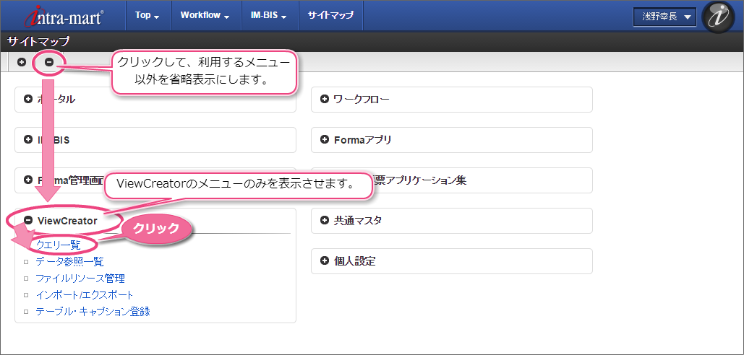The height and width of the screenshot is (355, 744).
Task: Click the round i icon at top right
Action: [x=718, y=17]
